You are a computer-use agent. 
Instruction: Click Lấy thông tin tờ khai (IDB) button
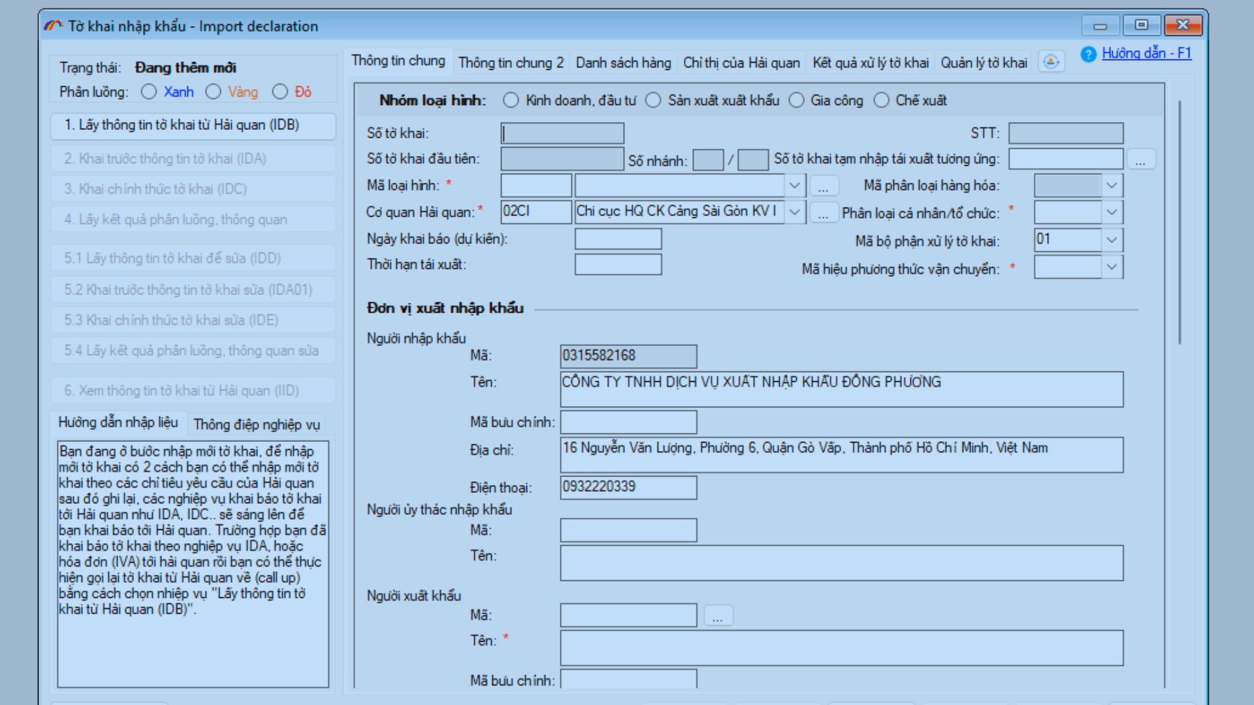[193, 125]
